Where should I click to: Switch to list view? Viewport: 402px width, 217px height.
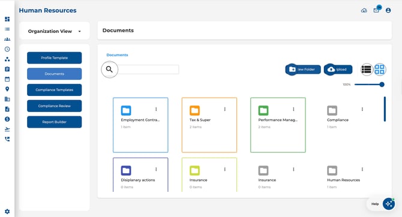[367, 70]
